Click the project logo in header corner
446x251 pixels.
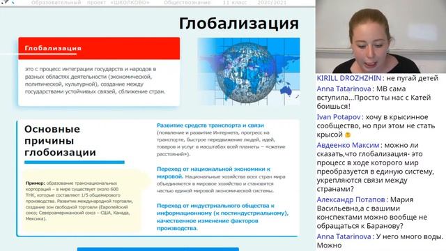click(8, 1)
